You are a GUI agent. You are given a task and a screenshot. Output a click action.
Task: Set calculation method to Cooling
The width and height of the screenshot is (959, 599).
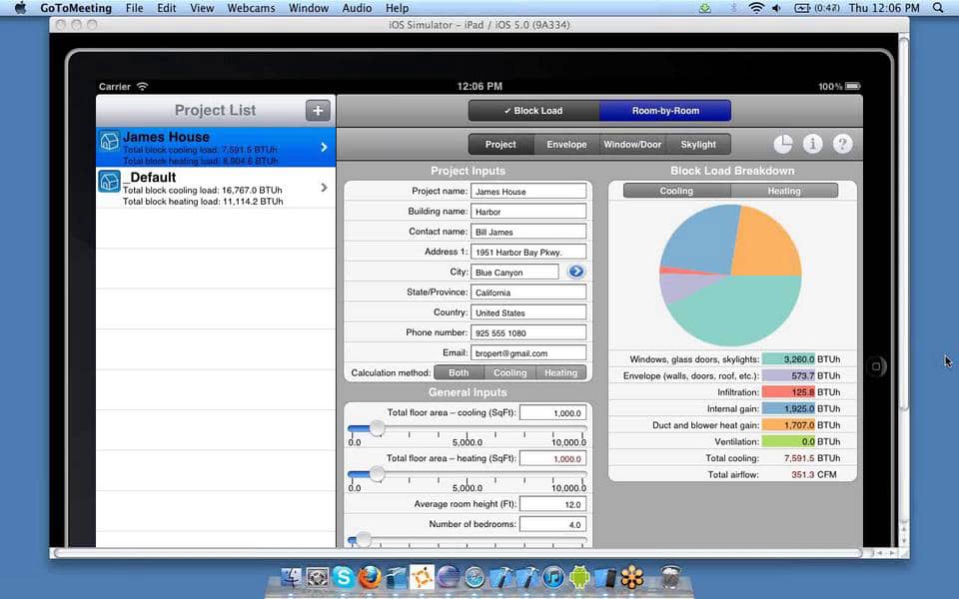510,372
